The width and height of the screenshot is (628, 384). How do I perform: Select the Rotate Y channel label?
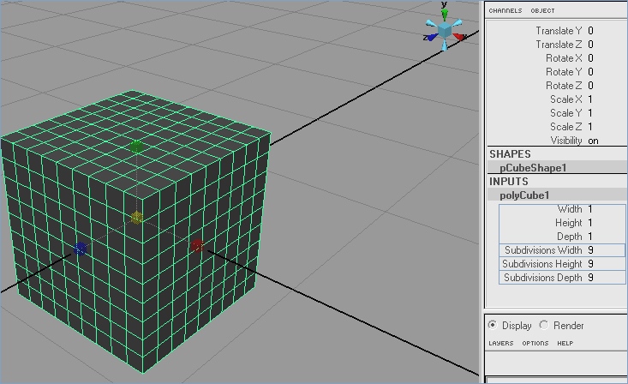click(x=564, y=72)
